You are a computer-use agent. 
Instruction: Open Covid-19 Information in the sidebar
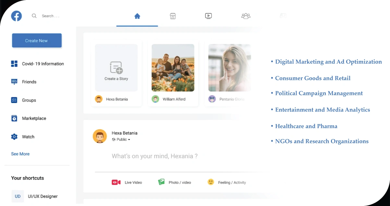coord(43,64)
